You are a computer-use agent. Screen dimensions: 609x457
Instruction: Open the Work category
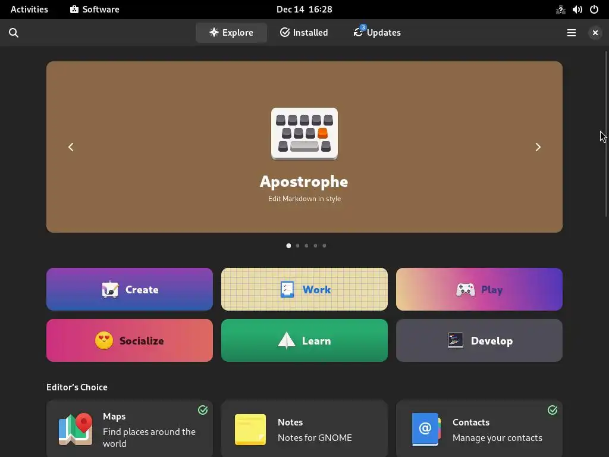click(304, 289)
